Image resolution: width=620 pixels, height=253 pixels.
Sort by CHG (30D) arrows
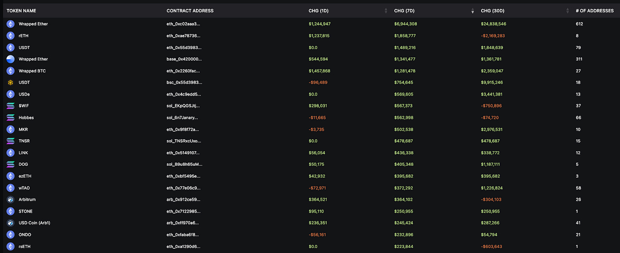pyautogui.click(x=567, y=11)
